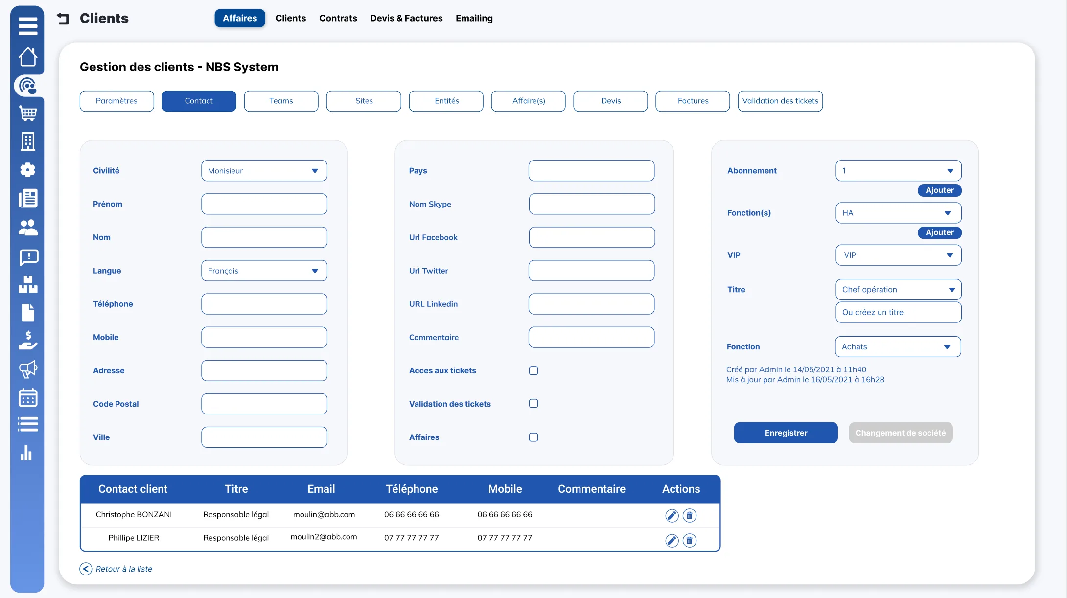The width and height of the screenshot is (1067, 598).
Task: Open the alert chat bubble icon
Action: 29,257
